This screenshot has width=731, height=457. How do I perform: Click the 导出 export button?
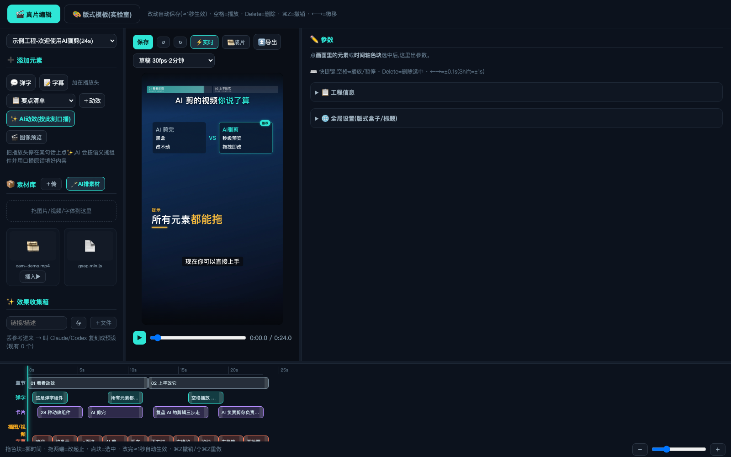pos(267,42)
